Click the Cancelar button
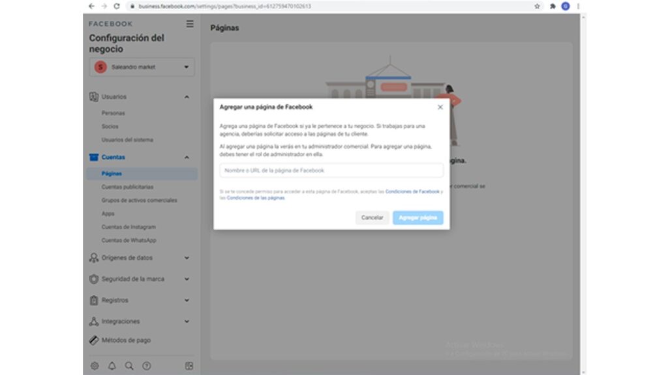668x375 pixels. (x=372, y=217)
